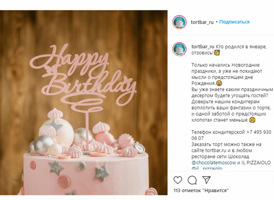Image resolution: width=274 pixels, height=200 pixels.
Task: Click the party face emoji after "отзовись!"
Action: 217,53
